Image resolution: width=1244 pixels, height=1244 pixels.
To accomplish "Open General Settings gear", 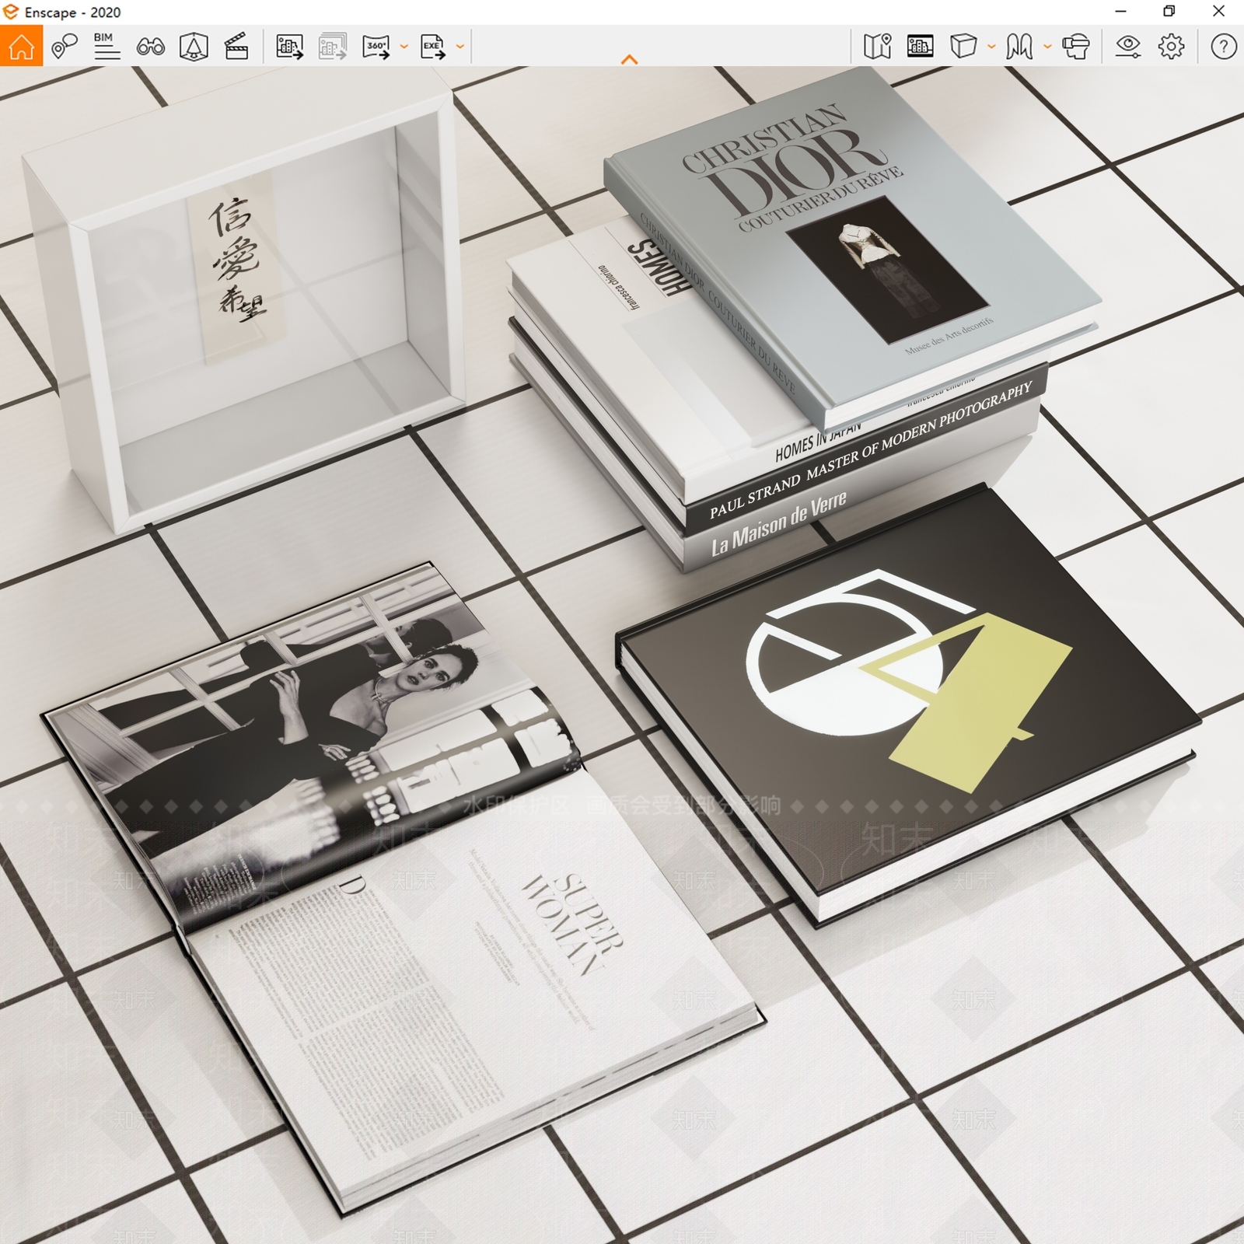I will coord(1171,47).
